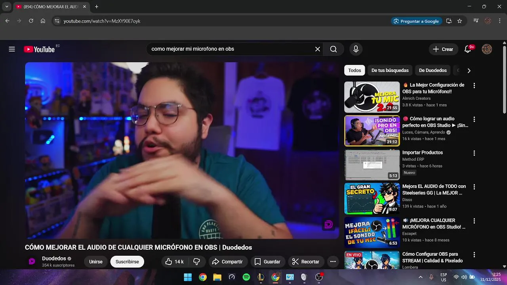Click the magnifier search button

334,49
